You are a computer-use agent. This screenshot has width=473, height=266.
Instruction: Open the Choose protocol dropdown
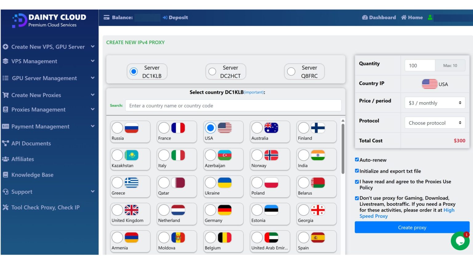[x=435, y=123]
